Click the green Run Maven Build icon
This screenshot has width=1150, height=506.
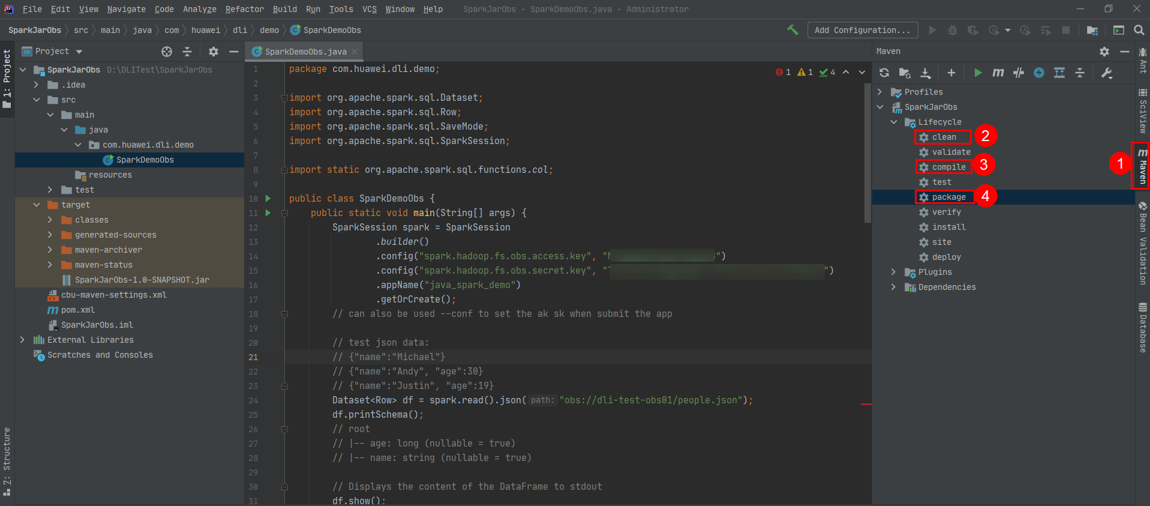coord(978,73)
